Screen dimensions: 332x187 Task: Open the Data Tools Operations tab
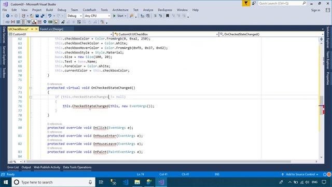pos(77,167)
